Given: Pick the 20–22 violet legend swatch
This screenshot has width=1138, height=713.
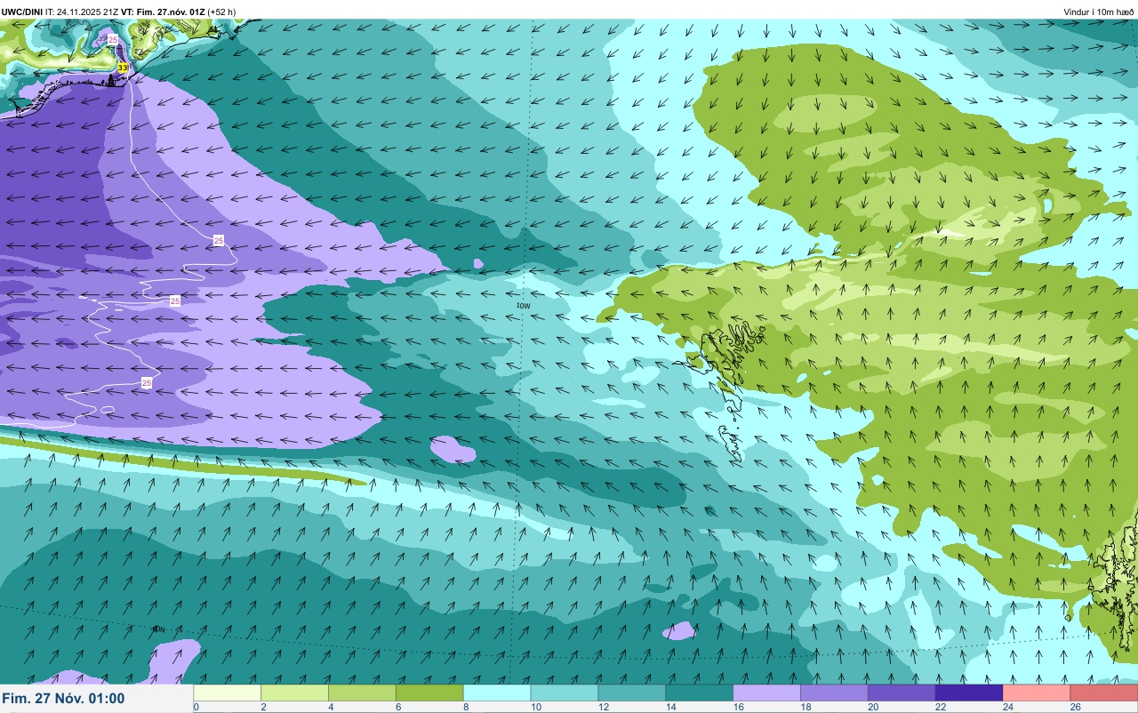Looking at the screenshot, I should pyautogui.click(x=902, y=693).
